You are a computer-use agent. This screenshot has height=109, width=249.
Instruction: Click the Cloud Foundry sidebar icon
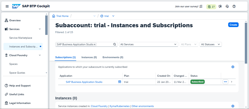pos(6,55)
